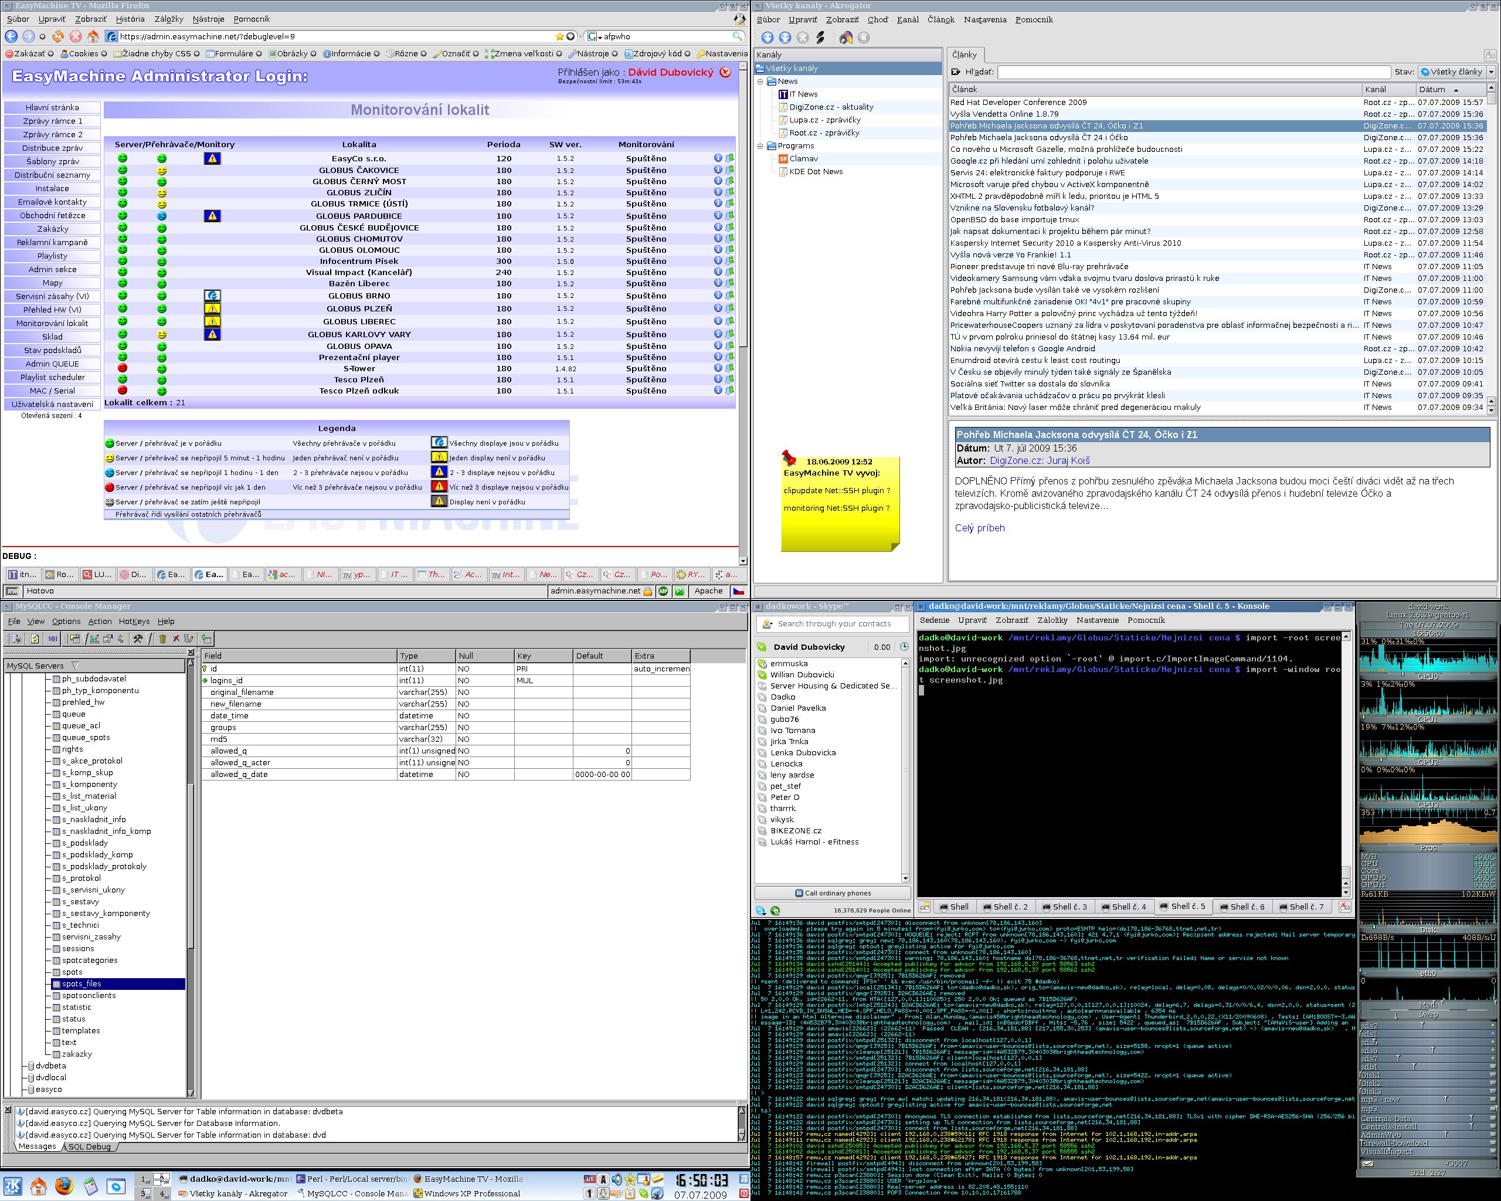Click the reload page icon in Firefox
This screenshot has height=1201, width=1501.
59,36
